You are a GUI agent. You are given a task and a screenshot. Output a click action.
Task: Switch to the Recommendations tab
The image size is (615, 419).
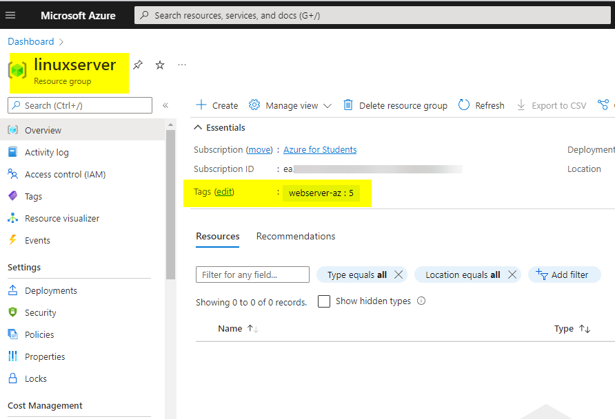(x=296, y=236)
